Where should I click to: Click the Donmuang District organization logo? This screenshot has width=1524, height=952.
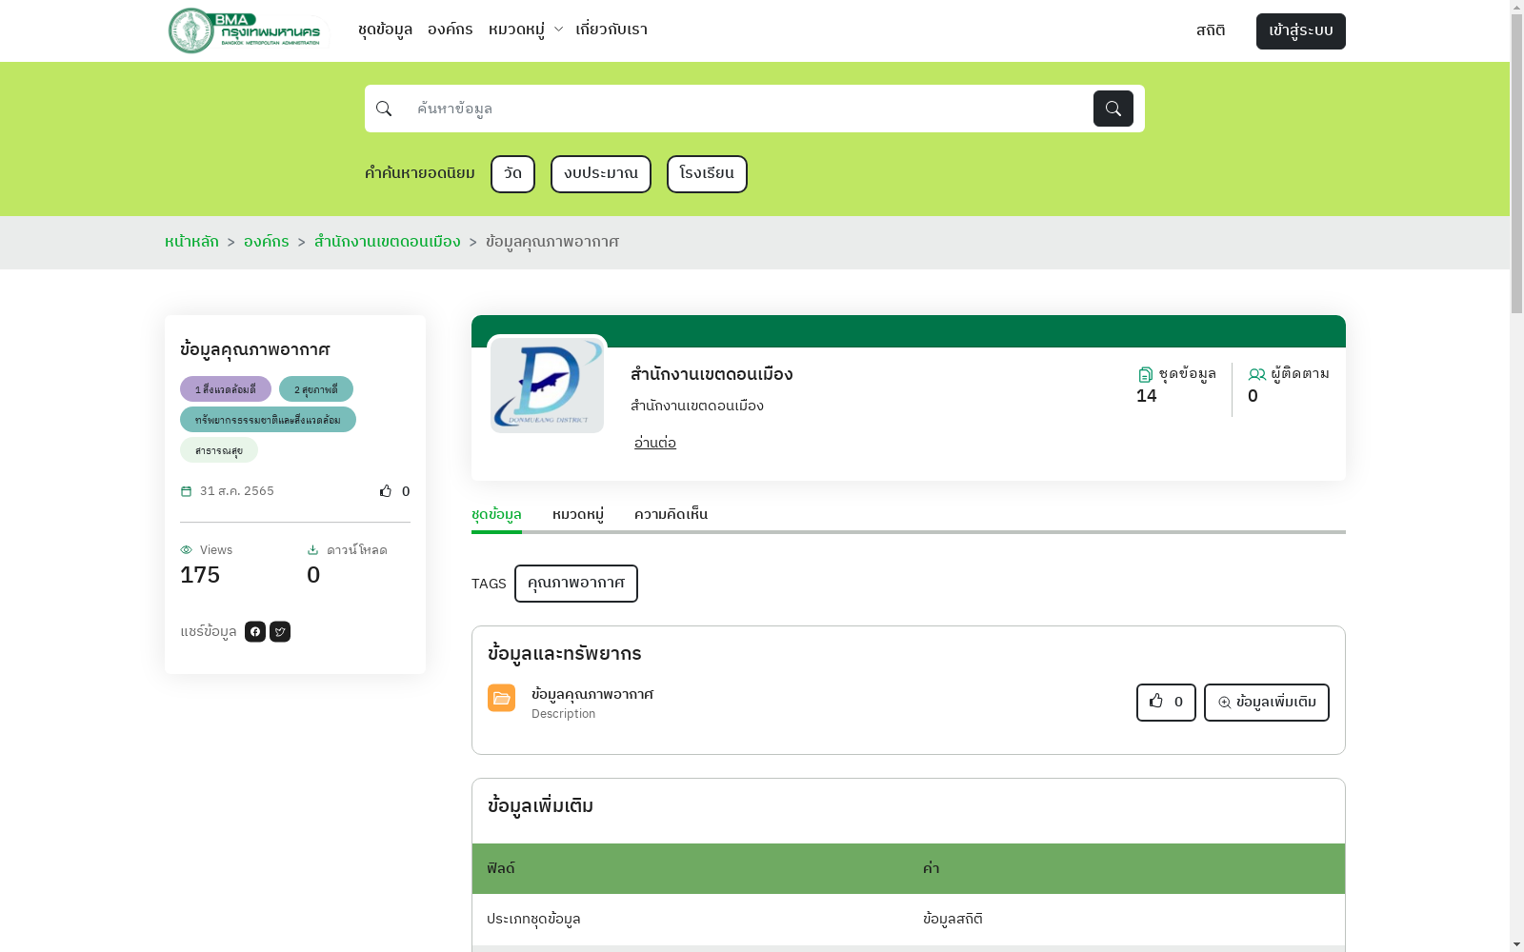click(547, 386)
